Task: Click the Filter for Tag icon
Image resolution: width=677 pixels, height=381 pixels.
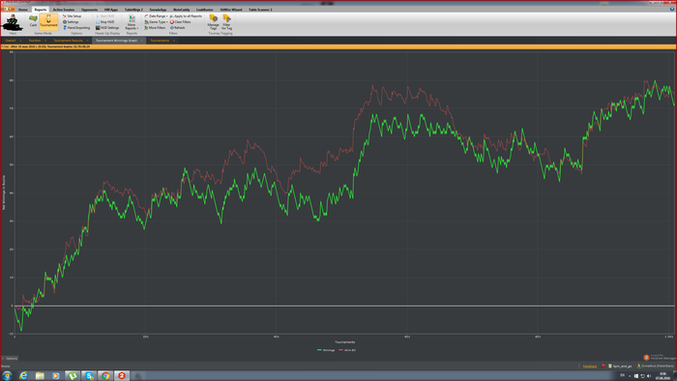Action: click(226, 21)
